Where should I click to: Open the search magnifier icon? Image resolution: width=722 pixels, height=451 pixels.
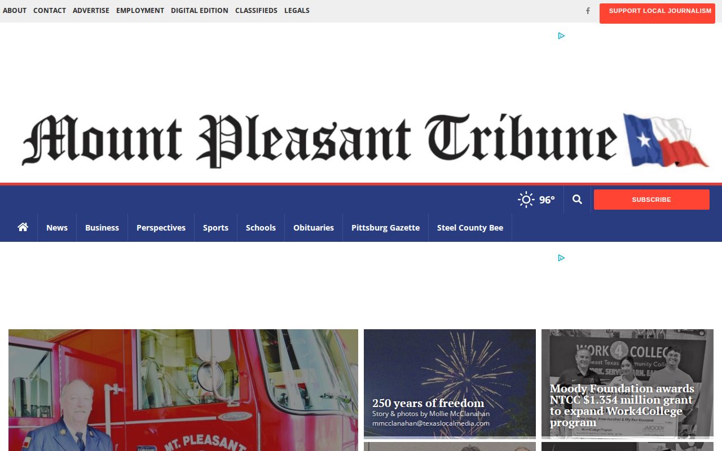click(577, 199)
